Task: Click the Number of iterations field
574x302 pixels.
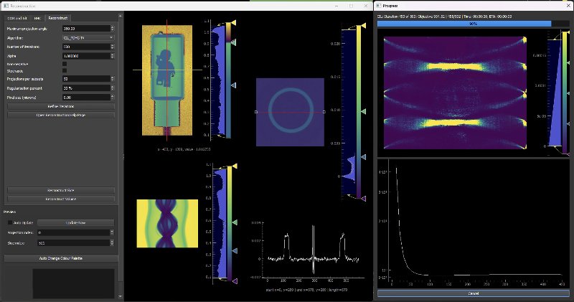Action: coord(86,47)
